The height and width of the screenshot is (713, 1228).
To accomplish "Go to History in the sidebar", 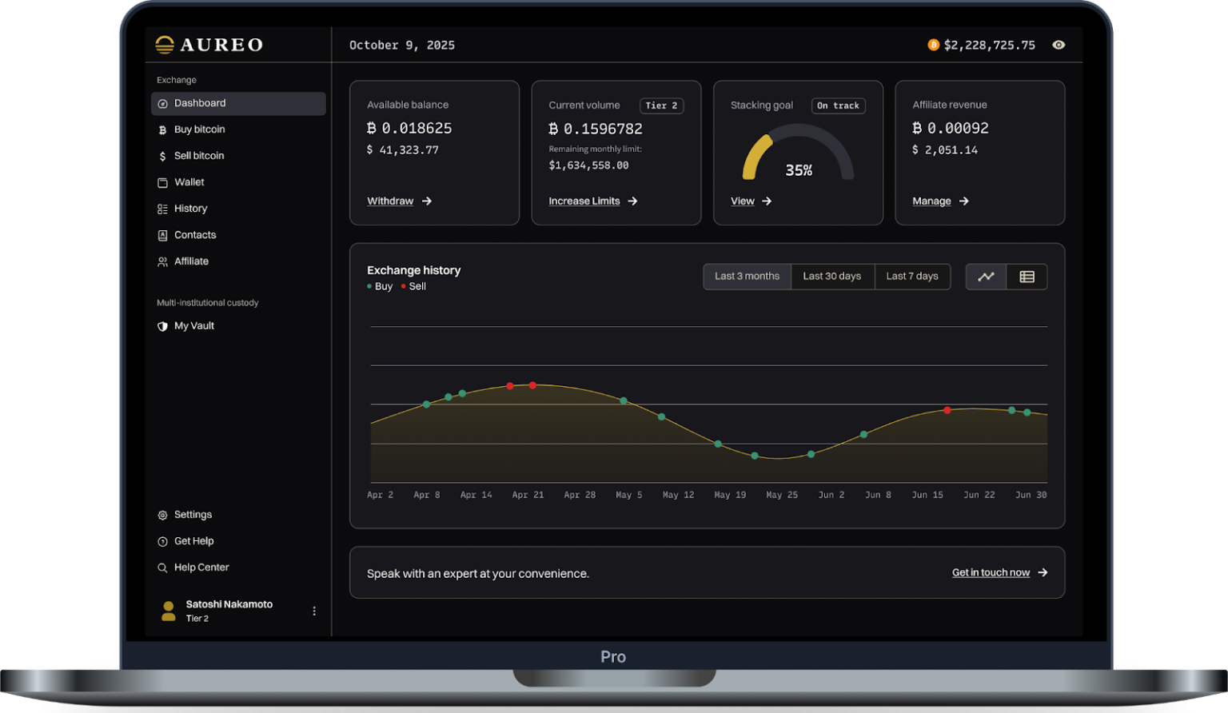I will [x=190, y=209].
